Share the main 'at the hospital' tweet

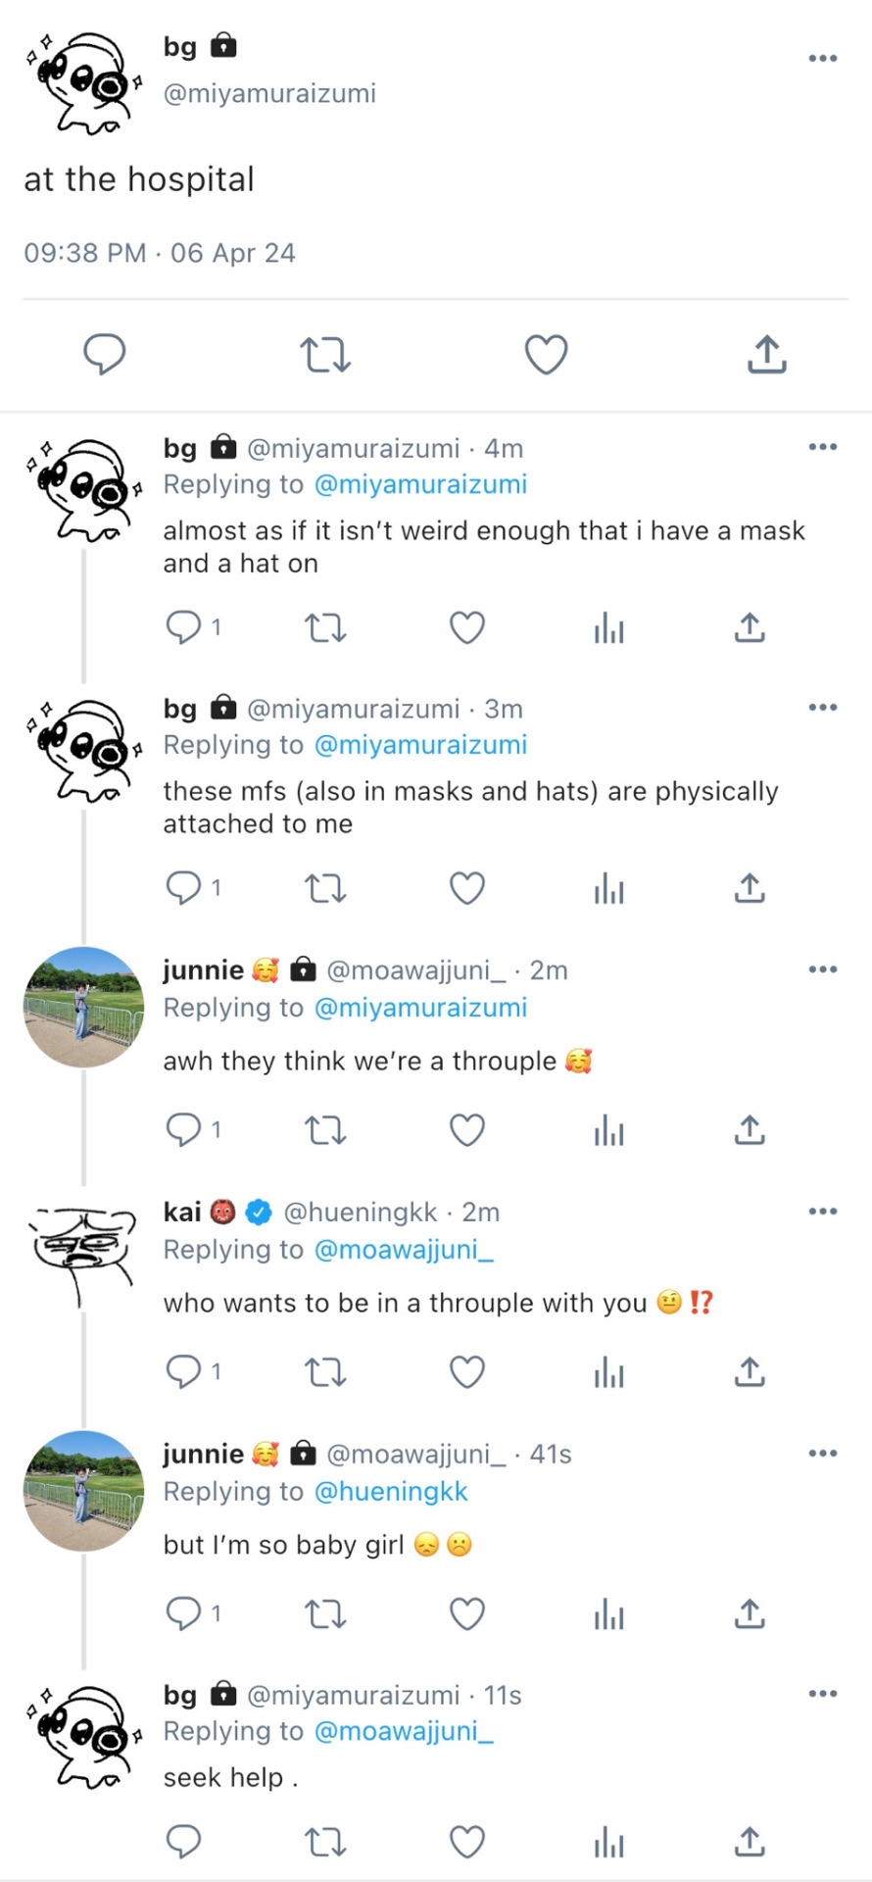pos(766,354)
